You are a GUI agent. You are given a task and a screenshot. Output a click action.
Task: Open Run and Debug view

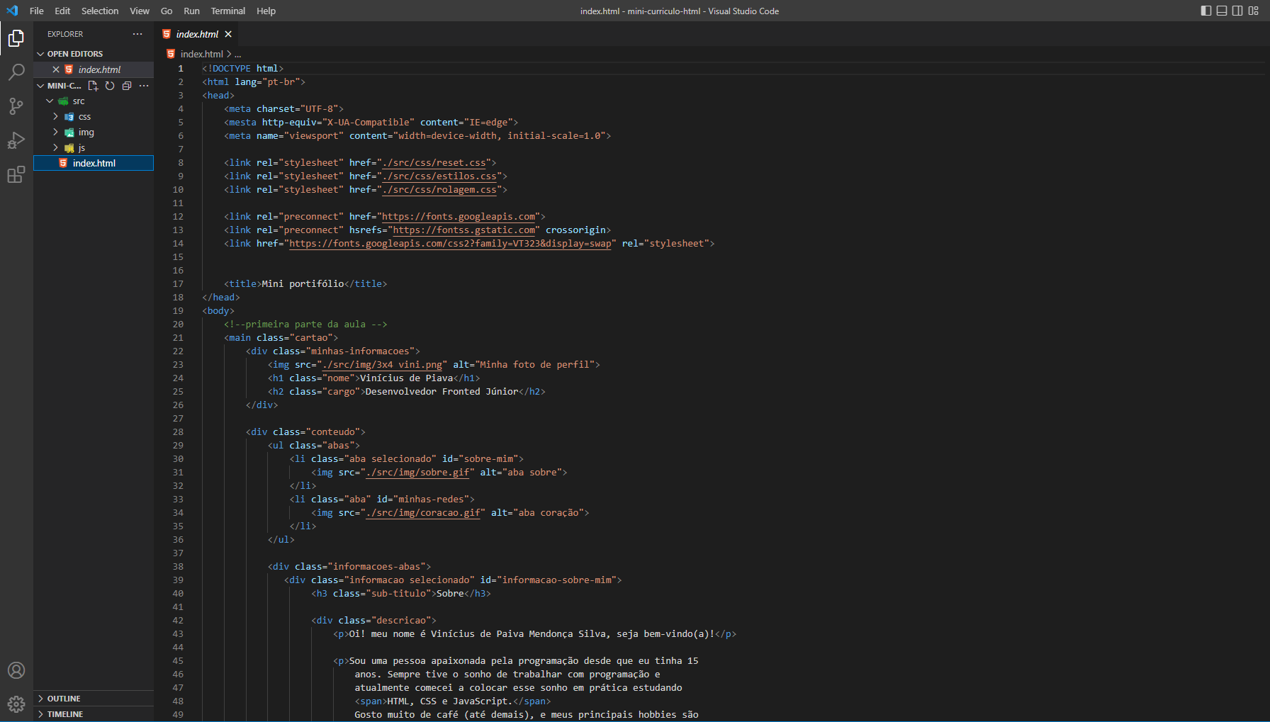[16, 140]
